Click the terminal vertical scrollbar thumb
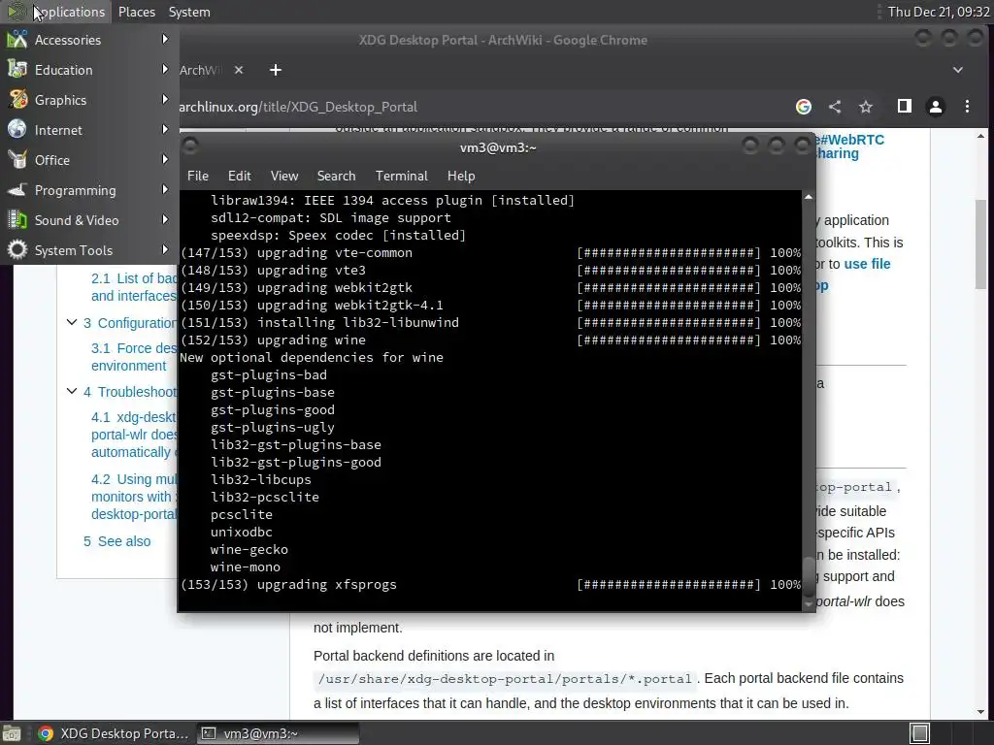 coord(808,576)
